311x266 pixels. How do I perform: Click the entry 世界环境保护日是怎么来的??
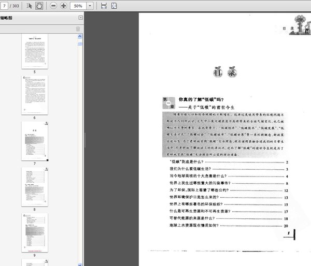pos(194,197)
